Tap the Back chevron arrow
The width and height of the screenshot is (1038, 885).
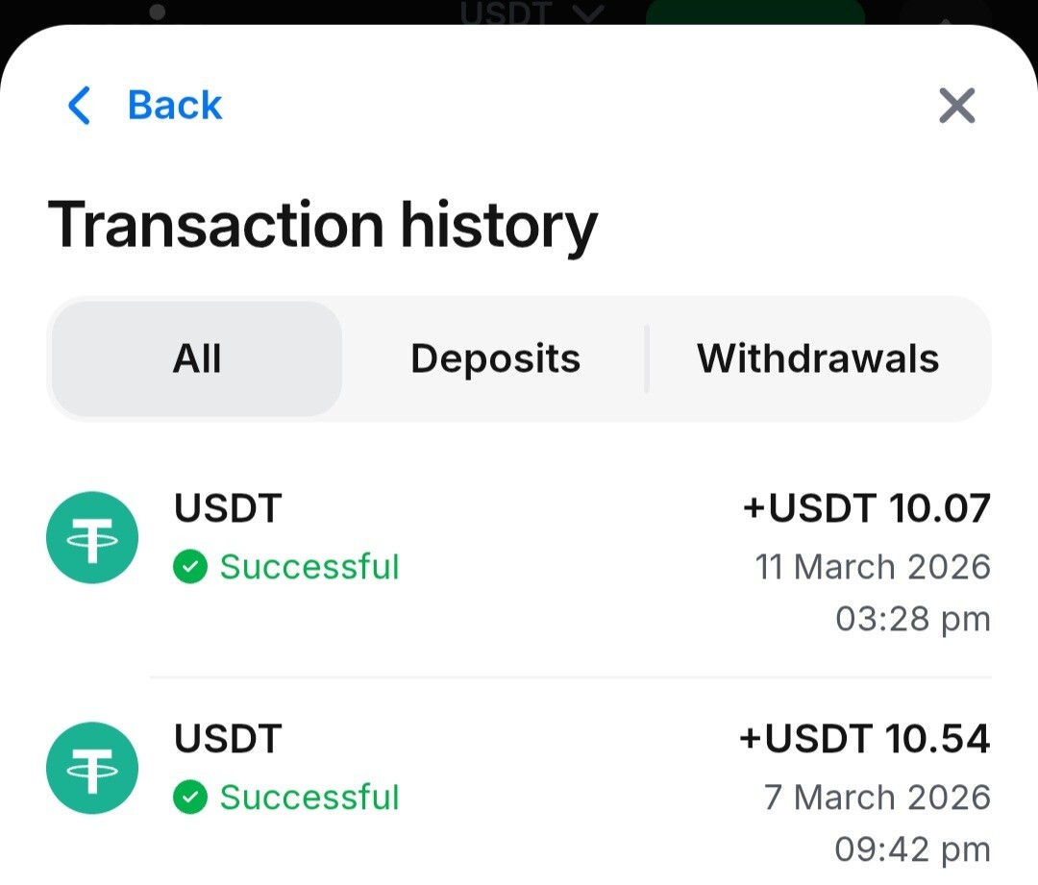coord(80,106)
